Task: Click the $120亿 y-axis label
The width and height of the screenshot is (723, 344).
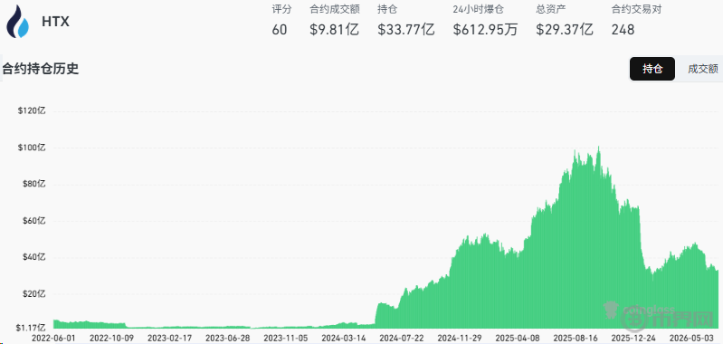Action: [x=32, y=111]
